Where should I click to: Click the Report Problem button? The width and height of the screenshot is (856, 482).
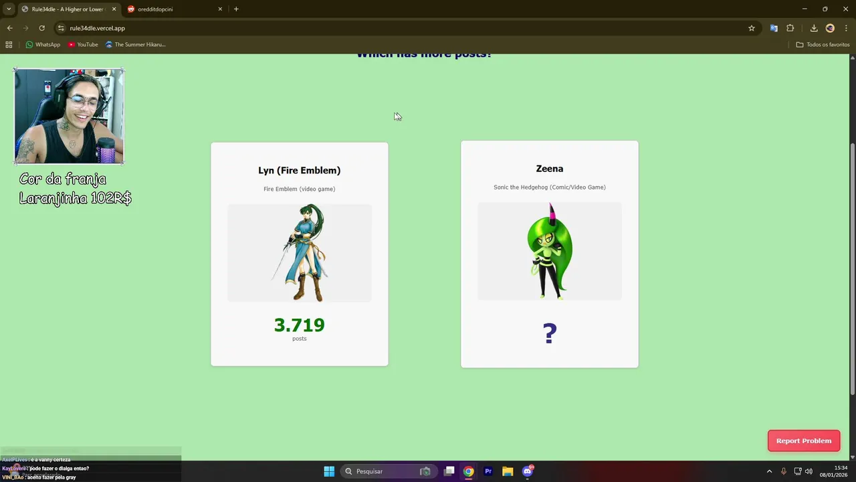(804, 440)
